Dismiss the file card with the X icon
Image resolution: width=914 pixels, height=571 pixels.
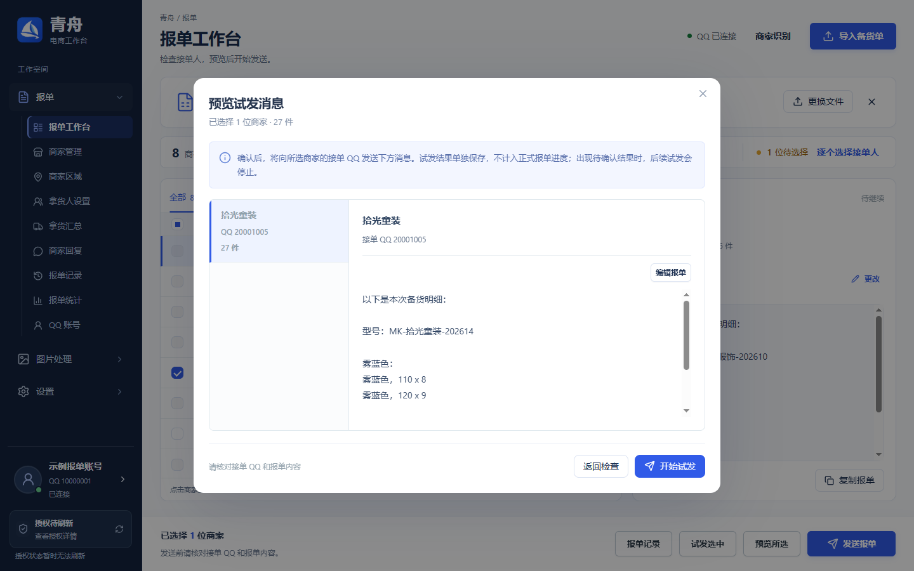871,102
